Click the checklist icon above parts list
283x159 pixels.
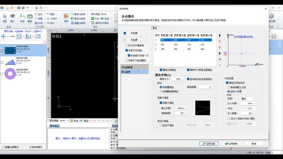[x=19, y=37]
